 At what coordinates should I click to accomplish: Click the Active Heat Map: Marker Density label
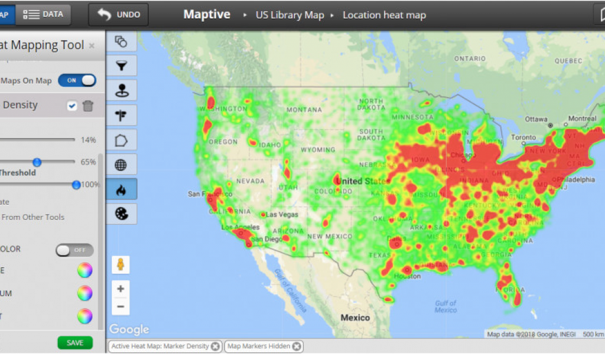tap(160, 346)
